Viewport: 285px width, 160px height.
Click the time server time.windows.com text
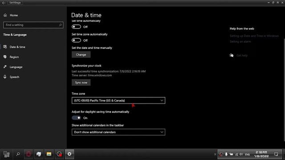[92, 76]
